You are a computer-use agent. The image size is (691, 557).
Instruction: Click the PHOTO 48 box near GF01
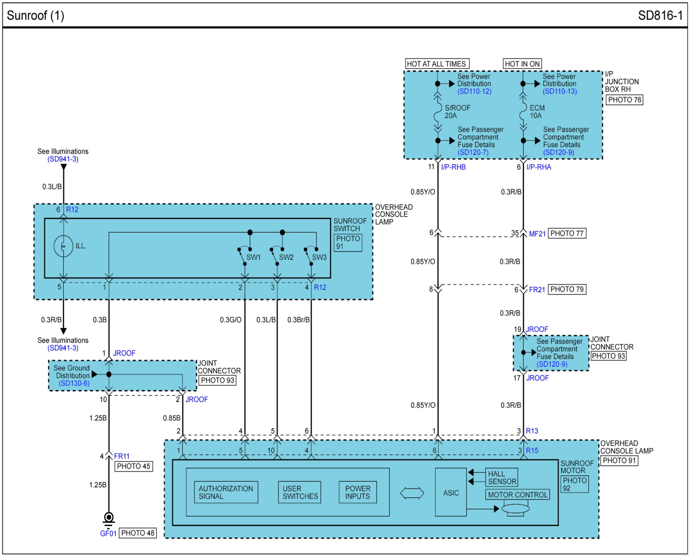138,533
